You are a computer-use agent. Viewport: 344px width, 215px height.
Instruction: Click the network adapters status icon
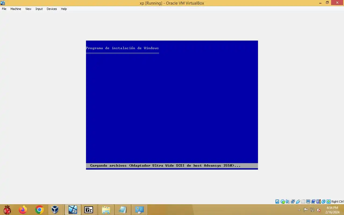point(293,202)
